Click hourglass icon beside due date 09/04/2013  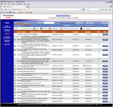pos(84,66)
